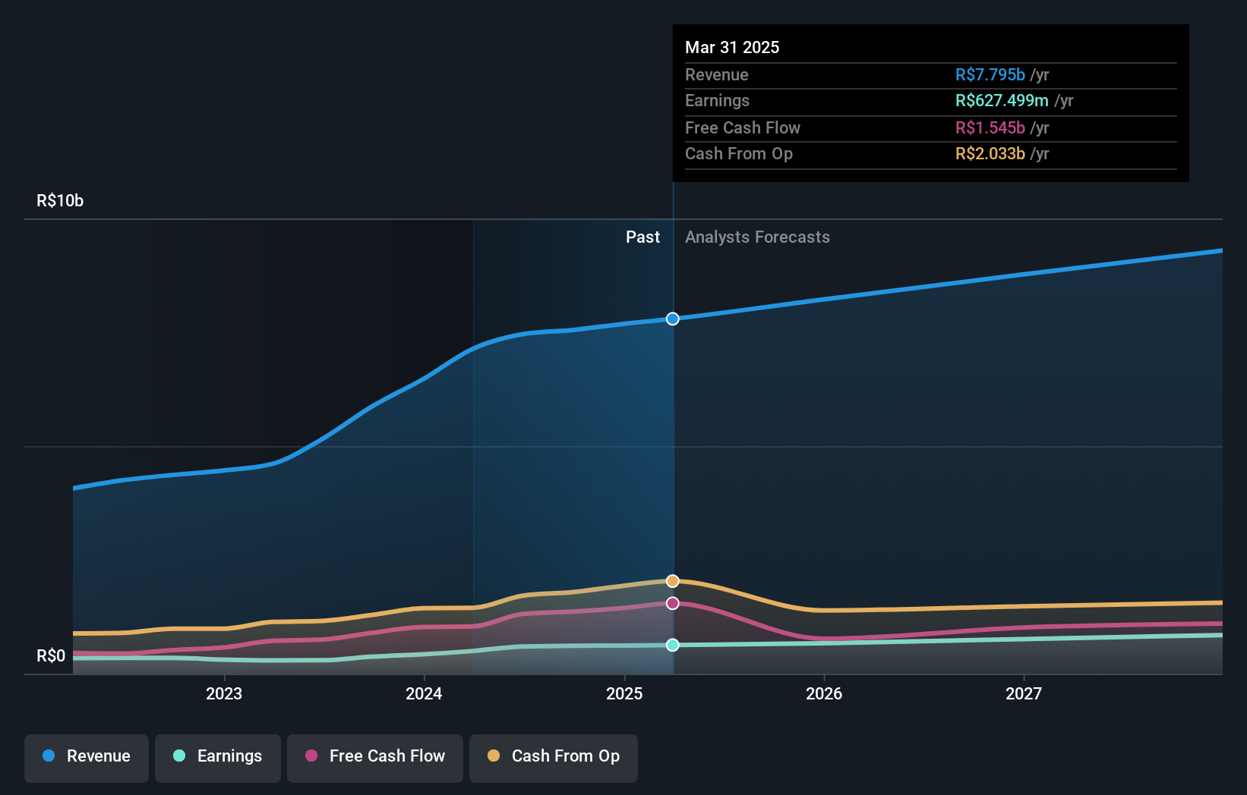This screenshot has width=1247, height=795.
Task: Click the R$1.545b free cash flow value
Action: click(990, 127)
